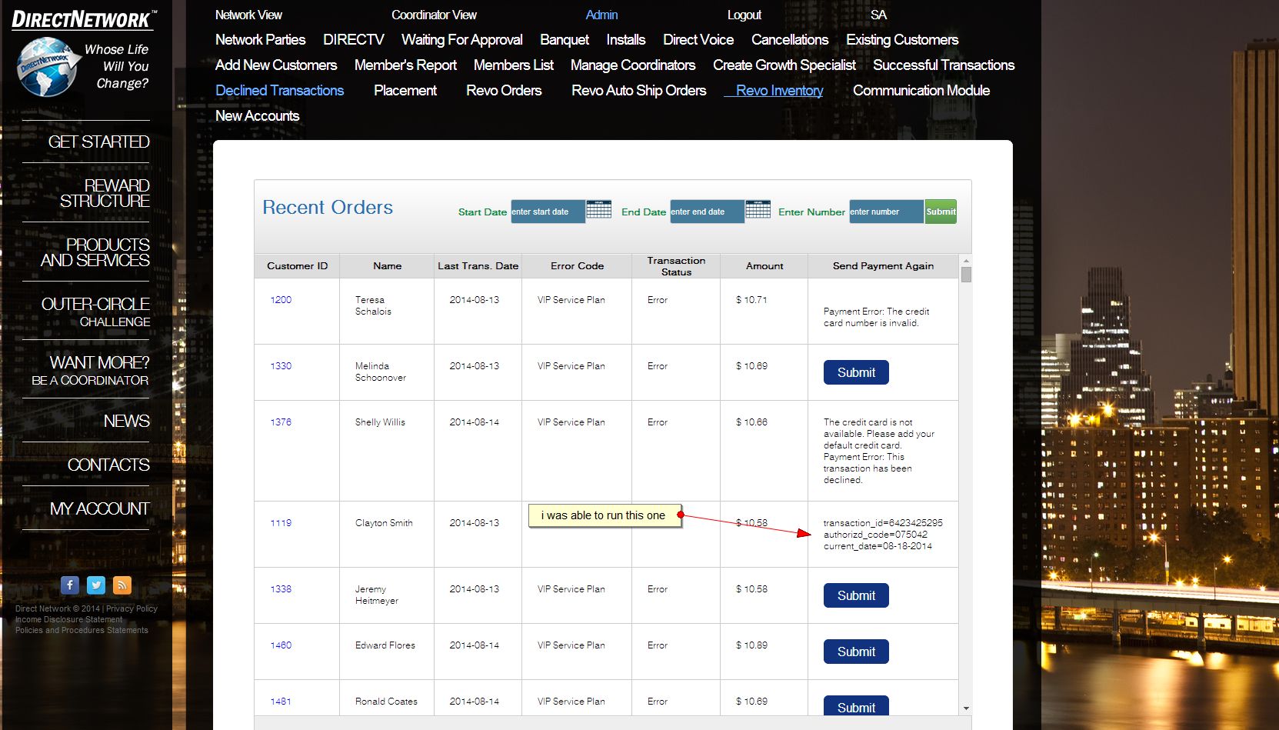Open customer ID 1200

(x=281, y=300)
